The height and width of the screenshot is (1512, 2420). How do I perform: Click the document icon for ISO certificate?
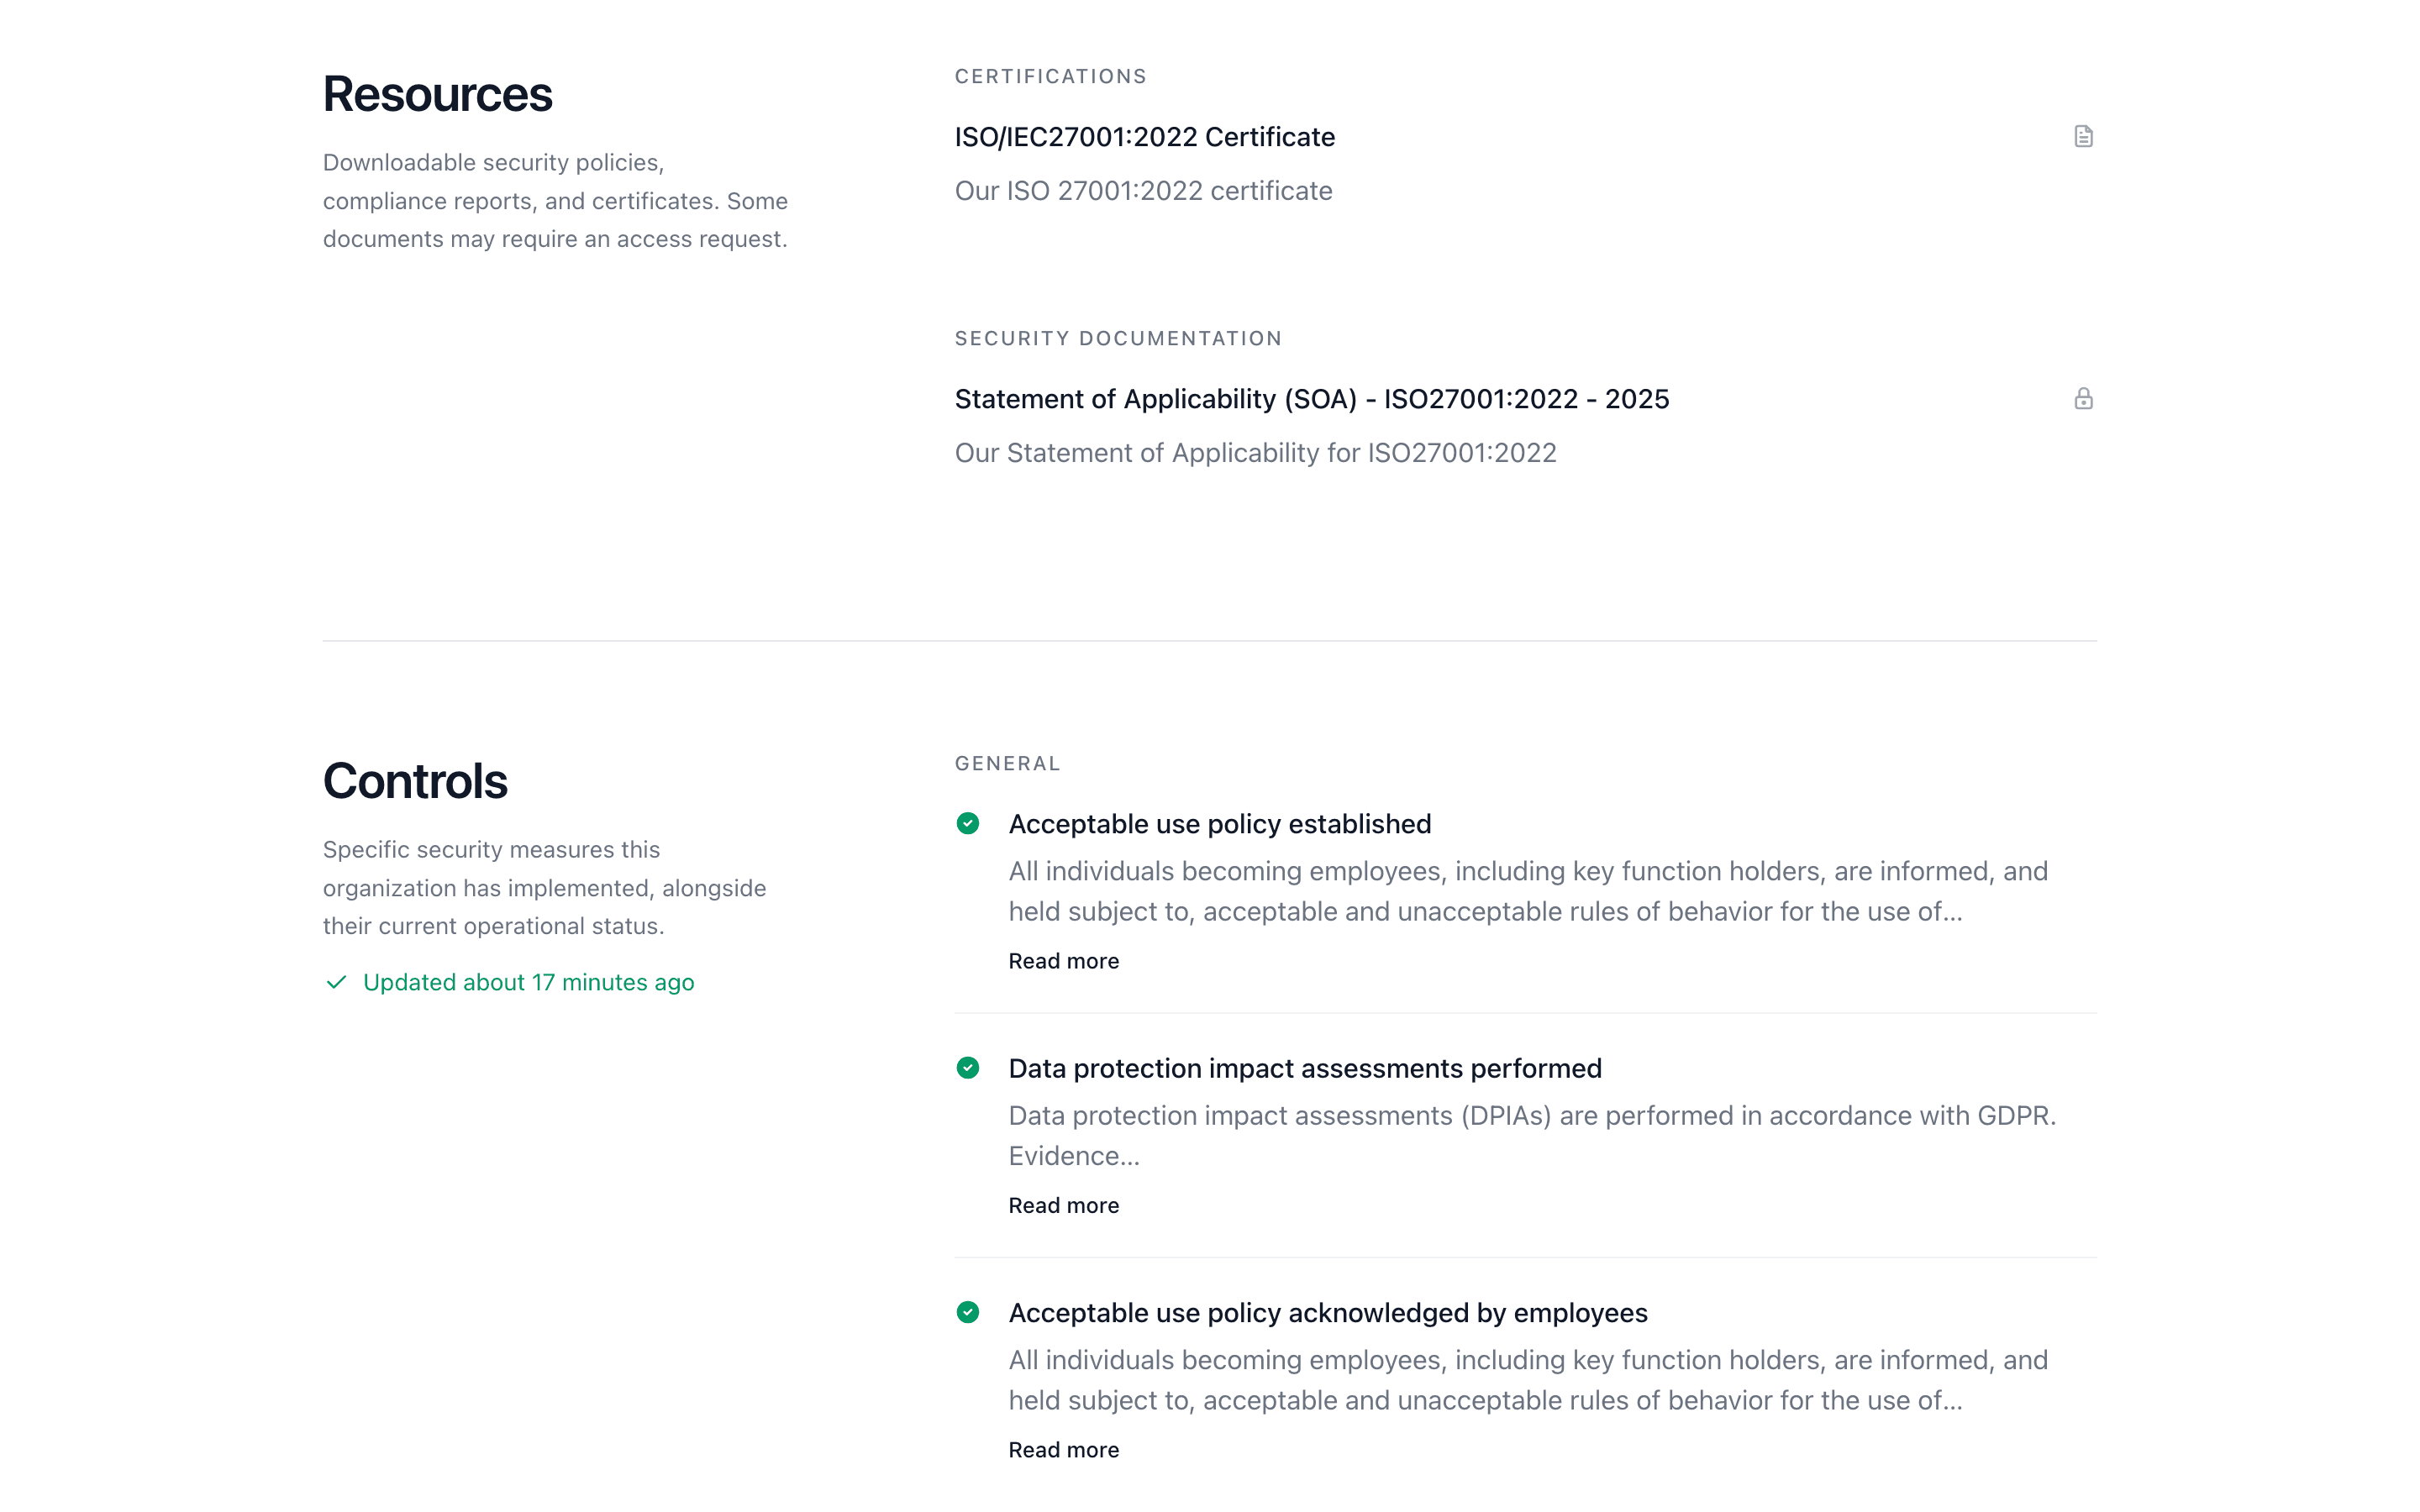[2083, 136]
